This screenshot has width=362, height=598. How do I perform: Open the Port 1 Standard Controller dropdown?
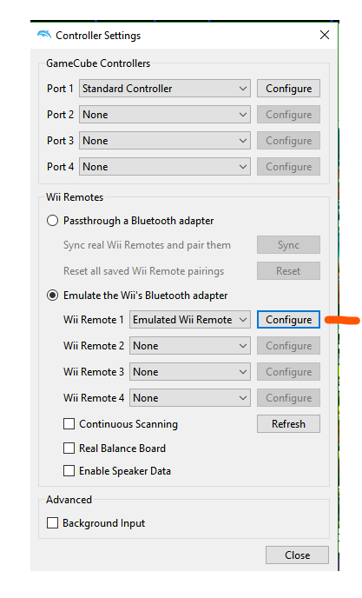tap(165, 89)
